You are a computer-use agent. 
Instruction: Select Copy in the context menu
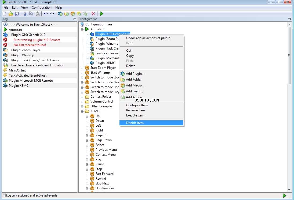151,56
